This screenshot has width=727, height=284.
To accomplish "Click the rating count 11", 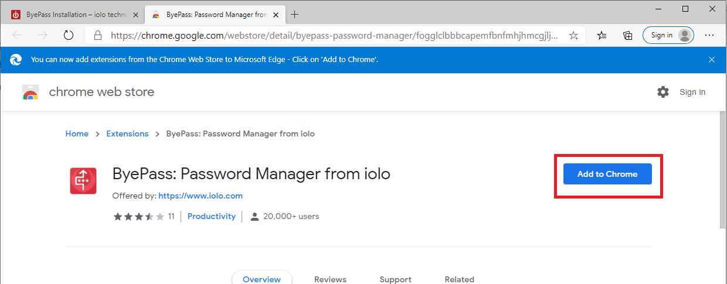I will point(171,216).
